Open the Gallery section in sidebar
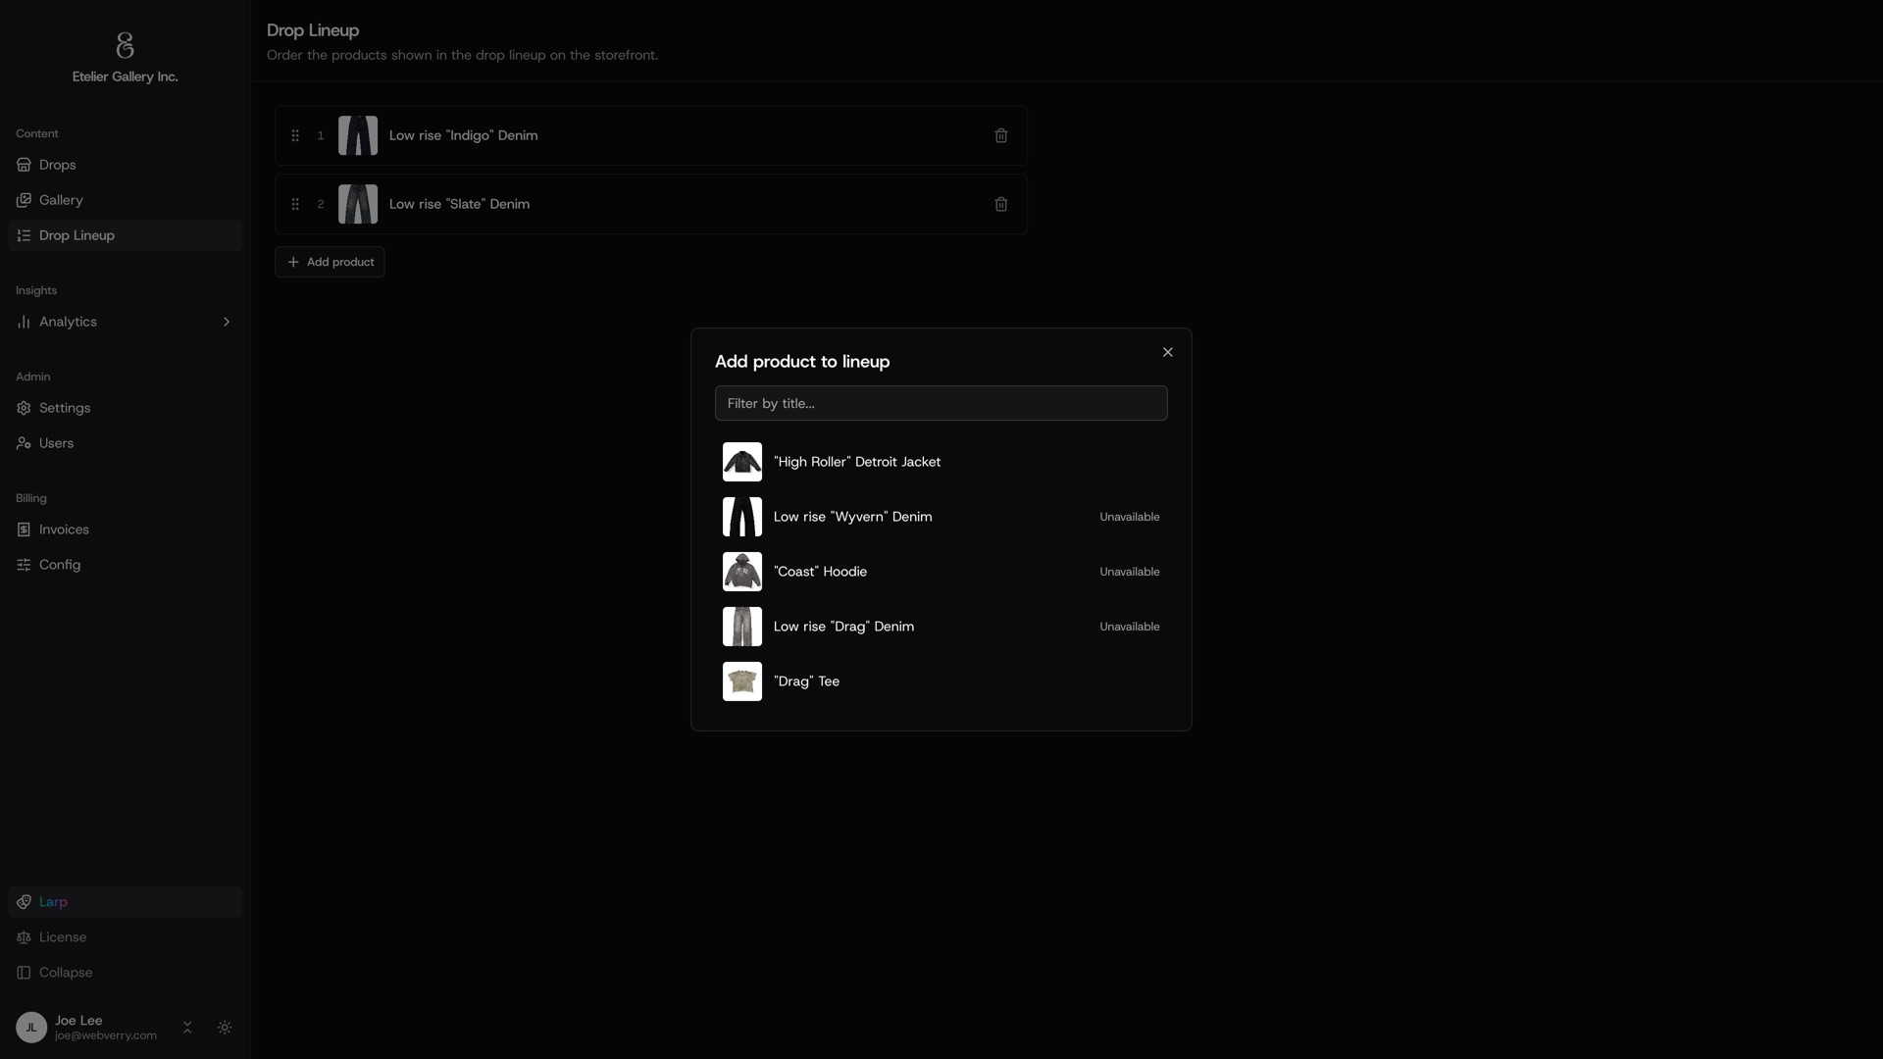This screenshot has height=1059, width=1883. coord(125,200)
